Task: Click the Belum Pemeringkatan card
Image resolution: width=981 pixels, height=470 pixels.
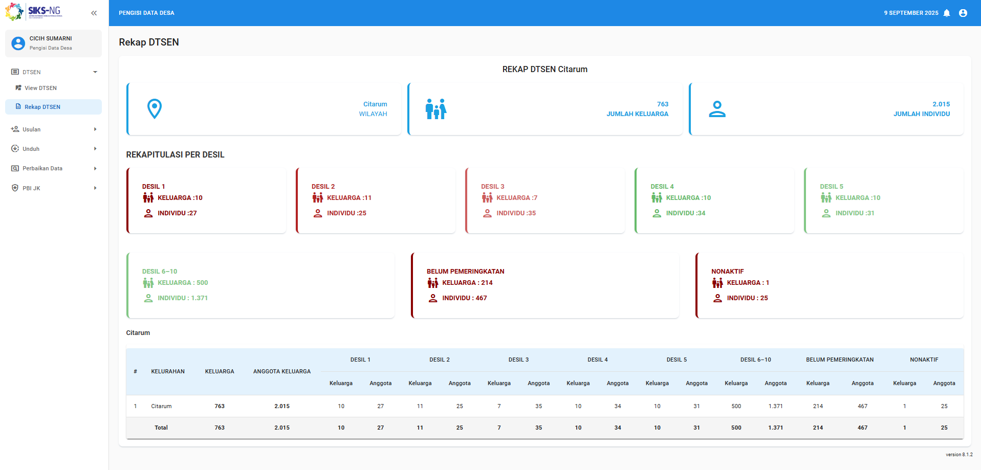Action: point(545,285)
